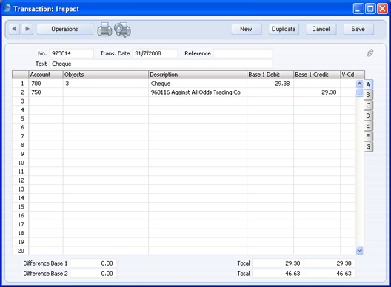Click the empty Reference field
Screen dimensions: 391x287
coord(243,53)
